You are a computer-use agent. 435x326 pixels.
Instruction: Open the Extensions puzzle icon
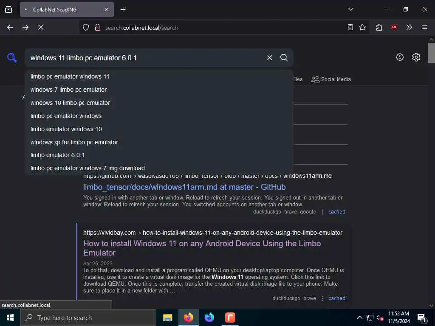(379, 27)
